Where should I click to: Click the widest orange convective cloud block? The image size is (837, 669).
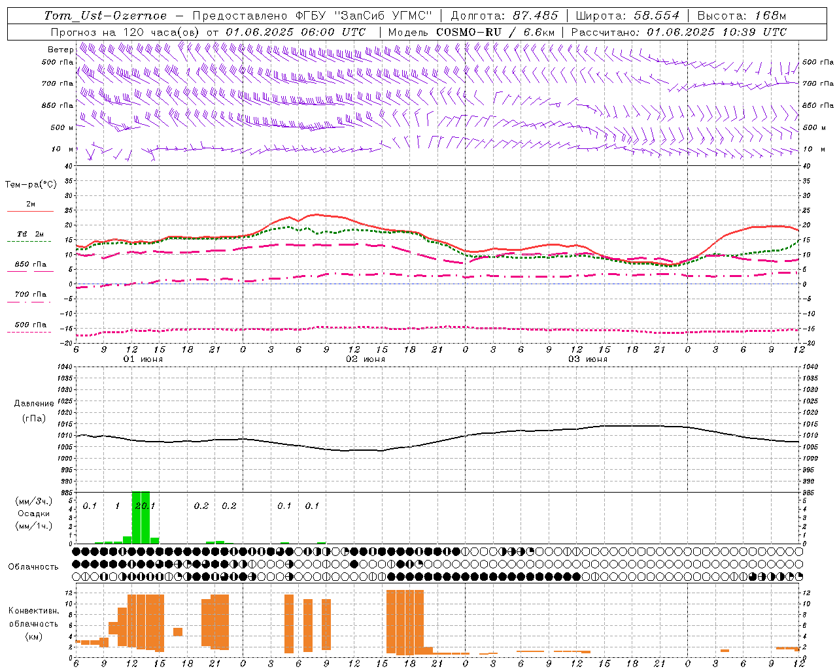(405, 622)
